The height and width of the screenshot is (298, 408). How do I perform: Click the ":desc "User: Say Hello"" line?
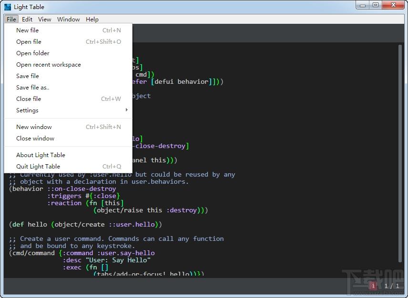click(107, 260)
